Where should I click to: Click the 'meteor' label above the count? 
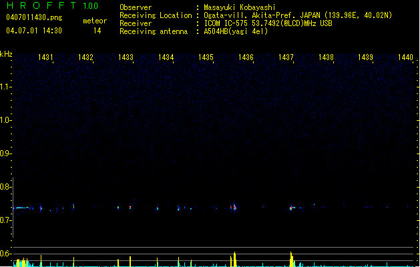[95, 21]
